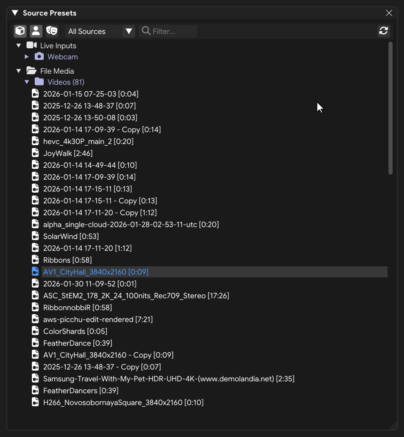The height and width of the screenshot is (437, 404).
Task: Click the File Media open folder icon
Action: click(31, 70)
